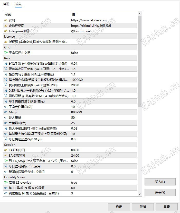The height and width of the screenshot is (213, 180).
Task: Click the ½ icon beside 每日盈利目标
Action: pos(6,166)
